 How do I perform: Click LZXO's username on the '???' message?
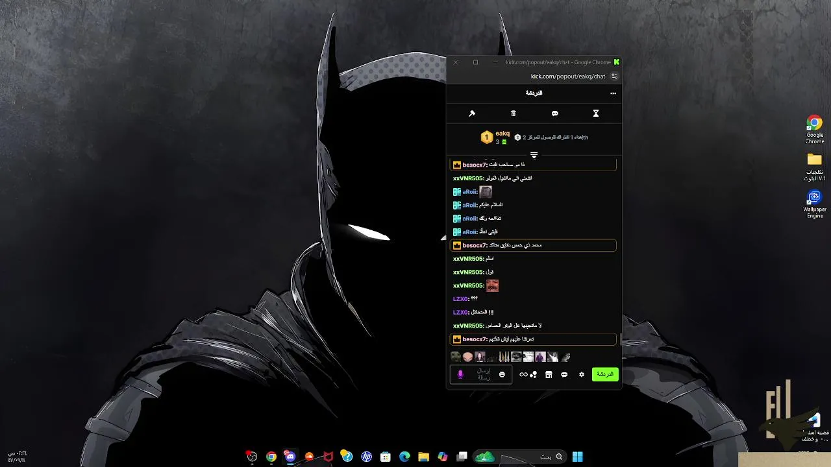[460, 299]
